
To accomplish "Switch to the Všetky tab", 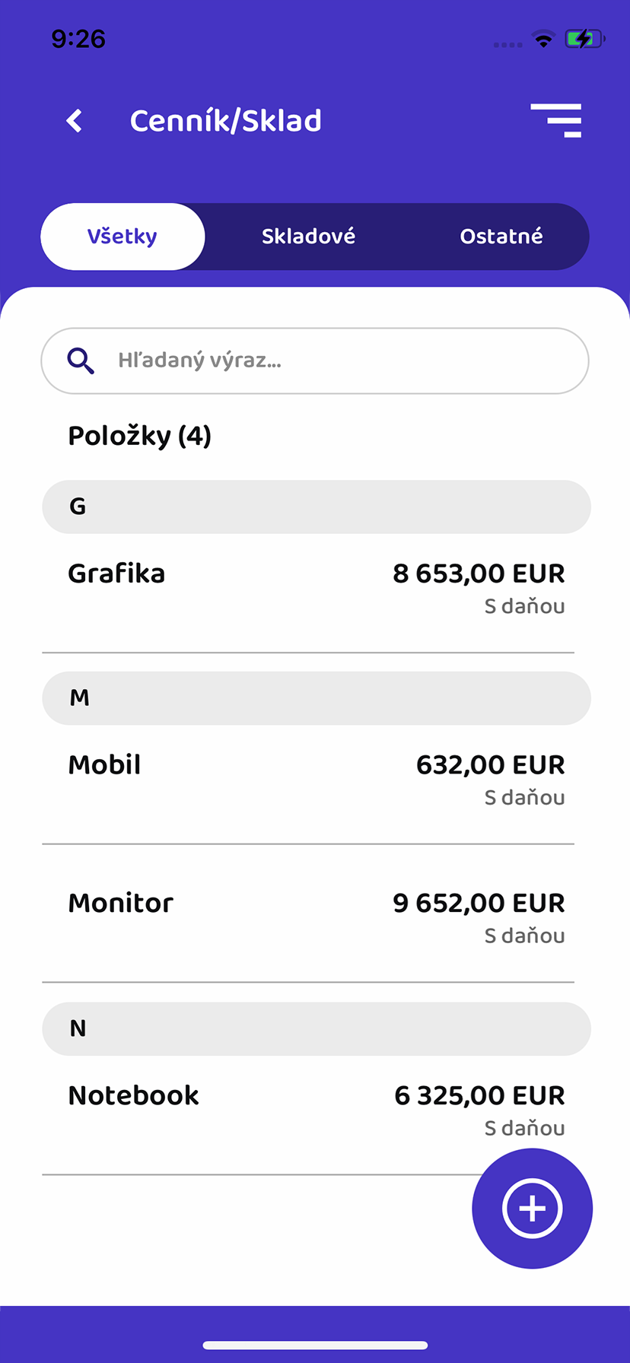I will 123,237.
